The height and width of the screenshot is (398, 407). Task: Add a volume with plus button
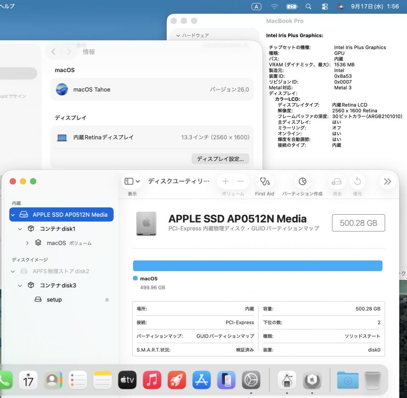pos(225,181)
